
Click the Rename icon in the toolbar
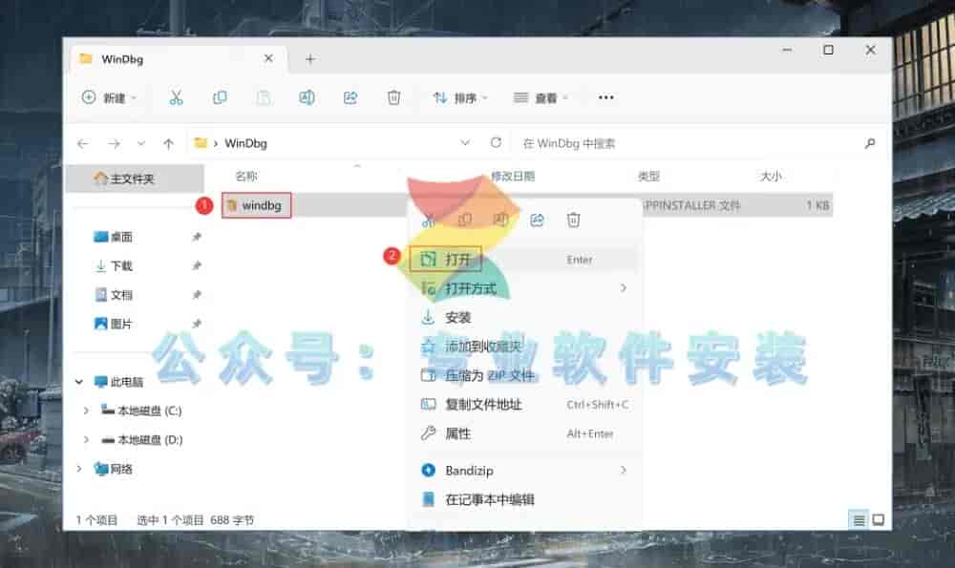[x=307, y=97]
